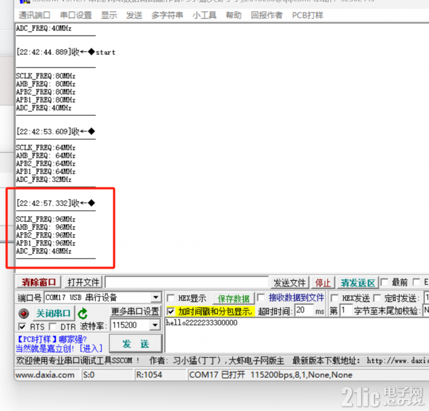Uncheck 加时间戳和分包显示 checkbox
Image resolution: width=429 pixels, height=411 pixels.
(x=171, y=311)
